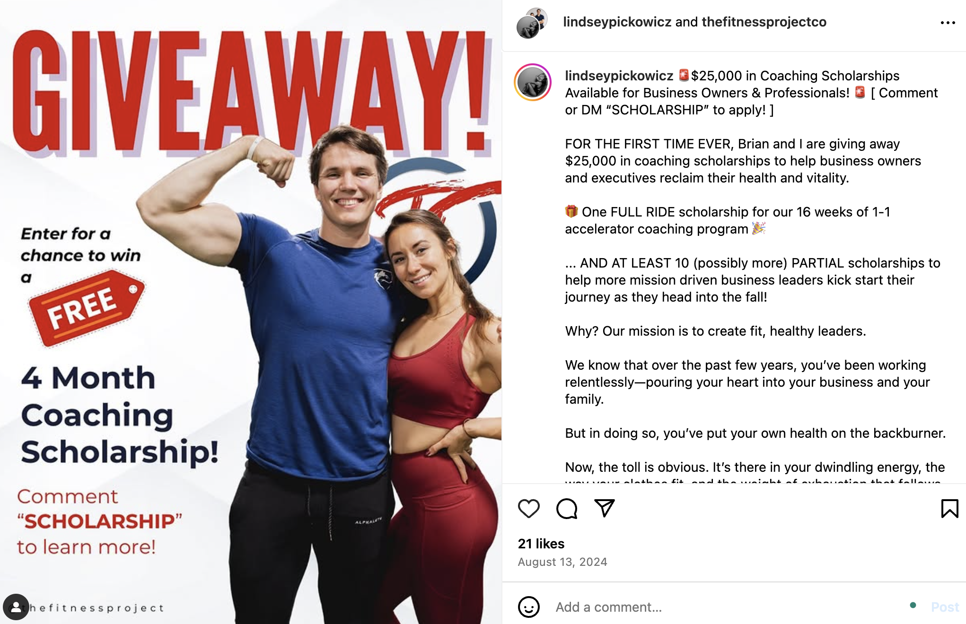Open the August 13, 2024 timestamp
The height and width of the screenshot is (624, 966).
(x=562, y=562)
